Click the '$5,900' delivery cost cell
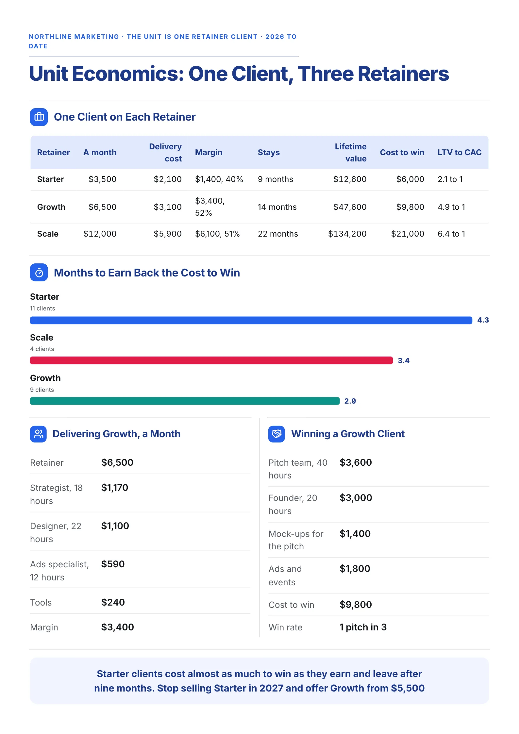This screenshot has height=734, width=519. [x=168, y=234]
